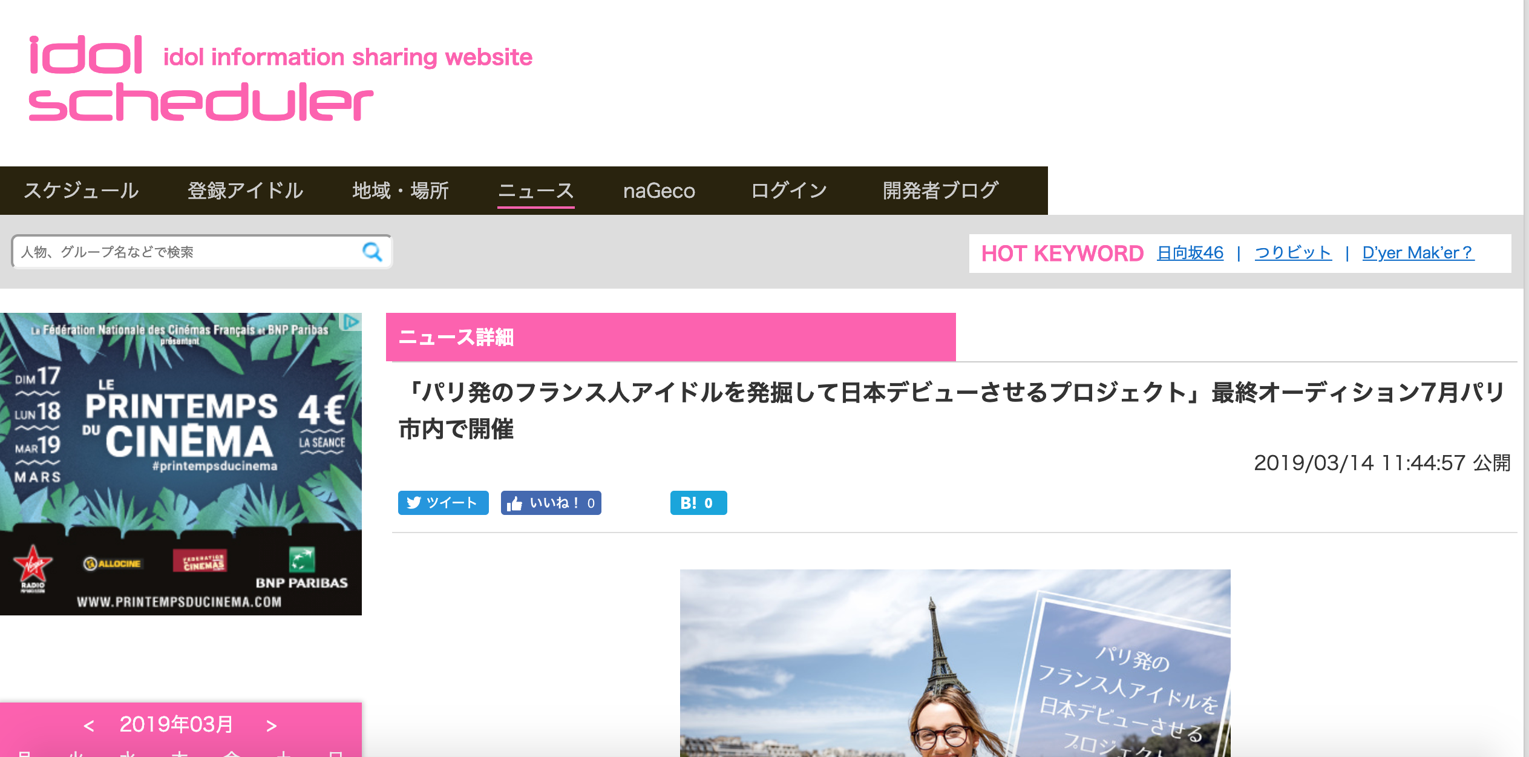Image resolution: width=1529 pixels, height=757 pixels.
Task: Select the 地域・場所 navigation item
Action: click(x=401, y=191)
